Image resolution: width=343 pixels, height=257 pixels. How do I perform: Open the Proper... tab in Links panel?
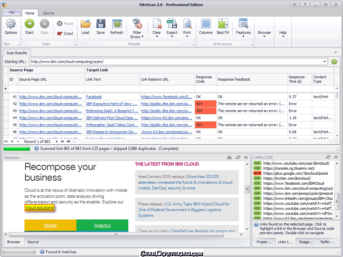[x=264, y=242]
